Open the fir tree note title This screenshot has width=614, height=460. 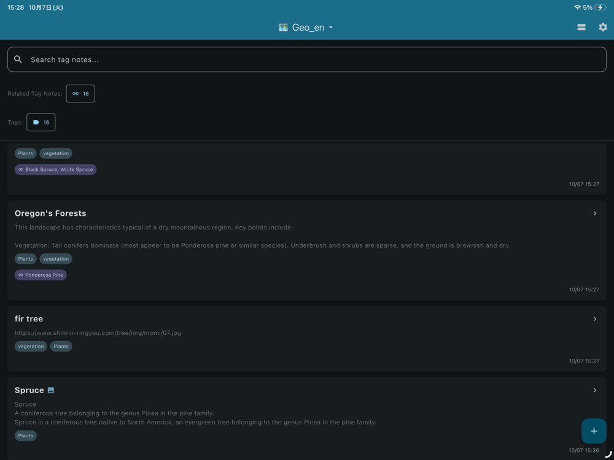pos(29,319)
